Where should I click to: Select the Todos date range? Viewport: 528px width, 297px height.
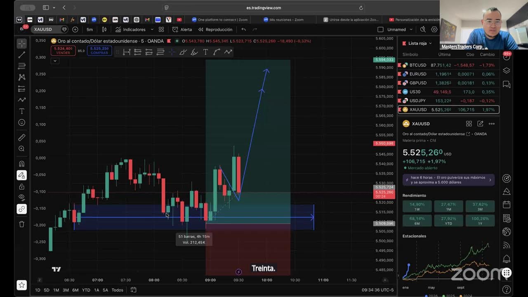(117, 290)
